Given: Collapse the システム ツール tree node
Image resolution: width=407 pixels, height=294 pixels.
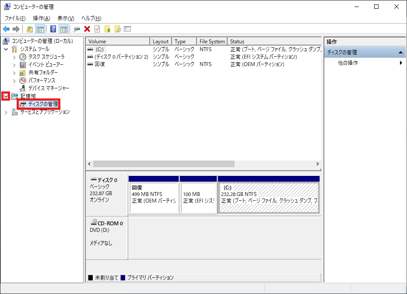Looking at the screenshot, I should pos(6,49).
